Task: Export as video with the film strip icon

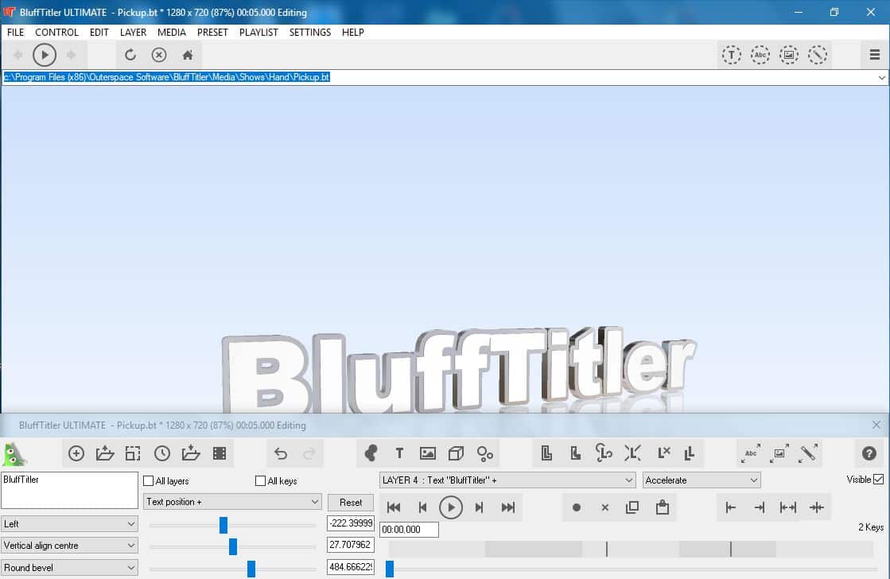Action: [x=220, y=453]
